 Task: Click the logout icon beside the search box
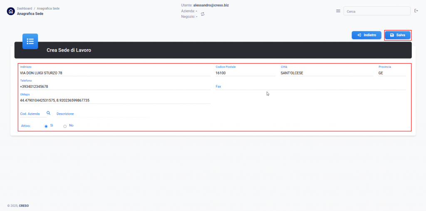[x=416, y=11]
